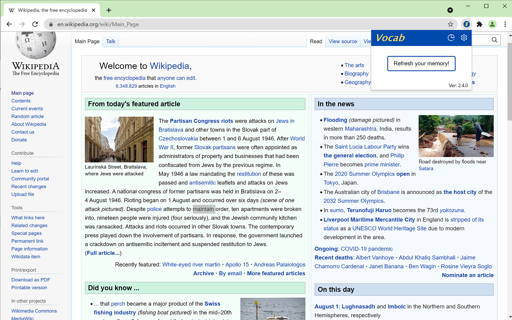Open Contents in the sidebar
This screenshot has width=512, height=320.
(x=21, y=101)
